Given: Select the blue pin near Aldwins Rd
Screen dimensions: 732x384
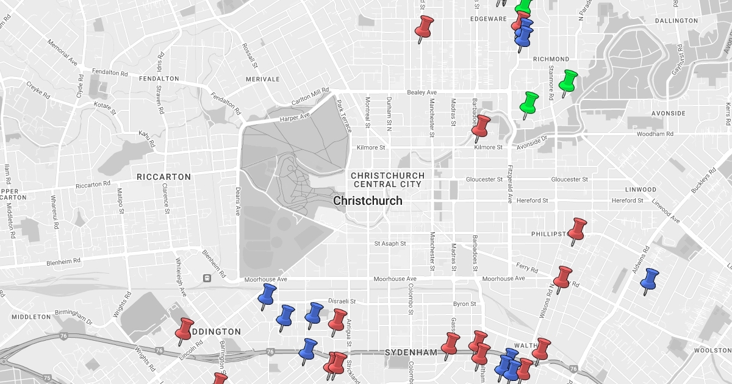Looking at the screenshot, I should (x=650, y=280).
